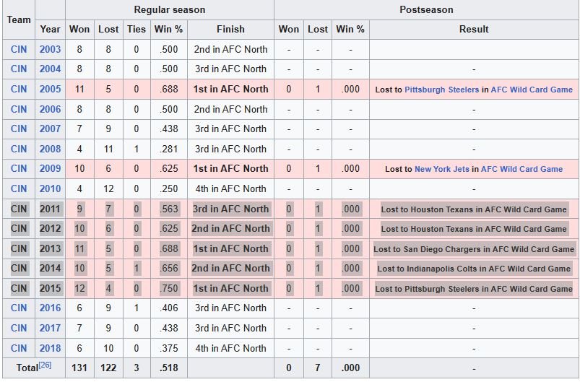This screenshot has height=382, width=580.
Task: Click the Finish column header
Action: click(230, 29)
